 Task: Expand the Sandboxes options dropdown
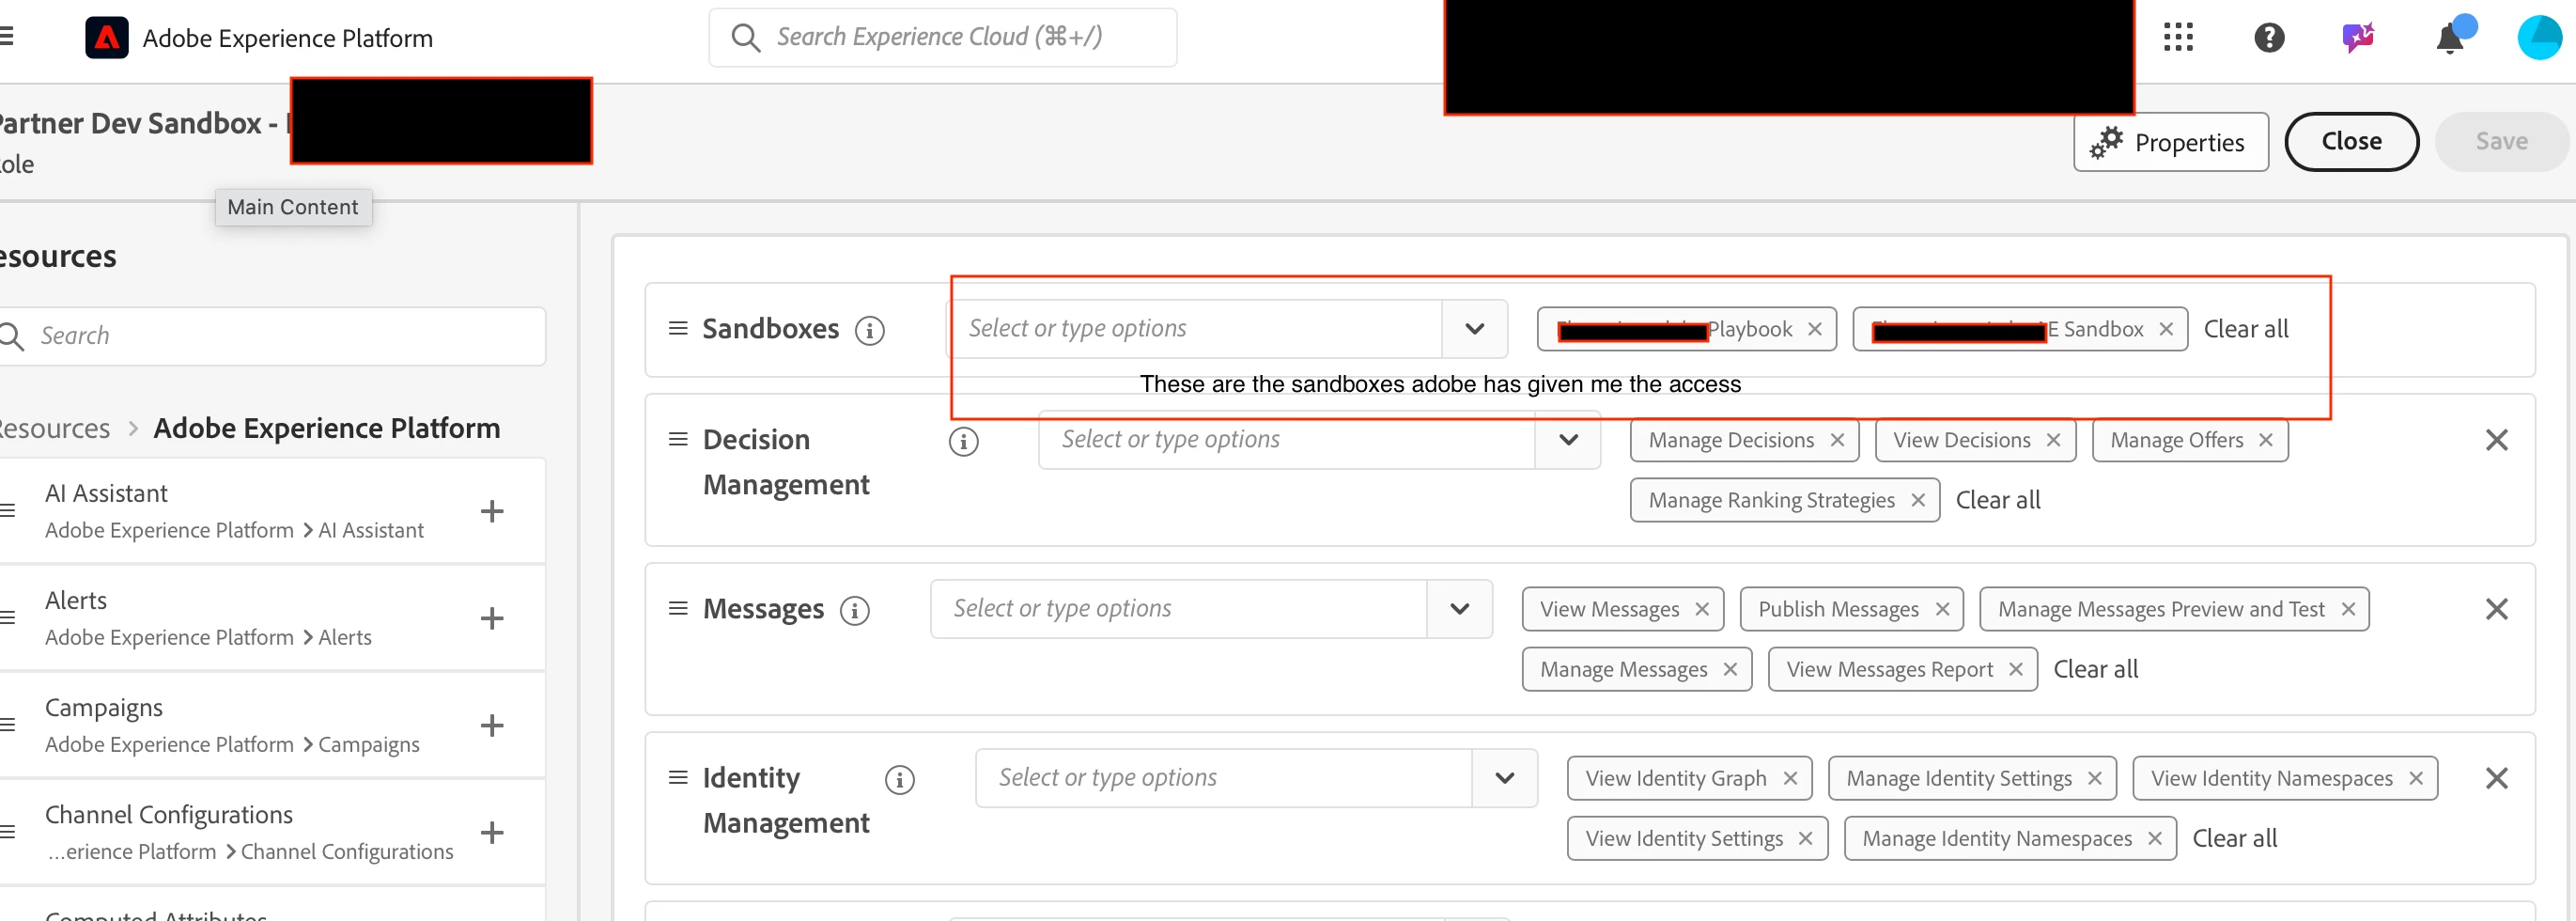pos(1474,329)
